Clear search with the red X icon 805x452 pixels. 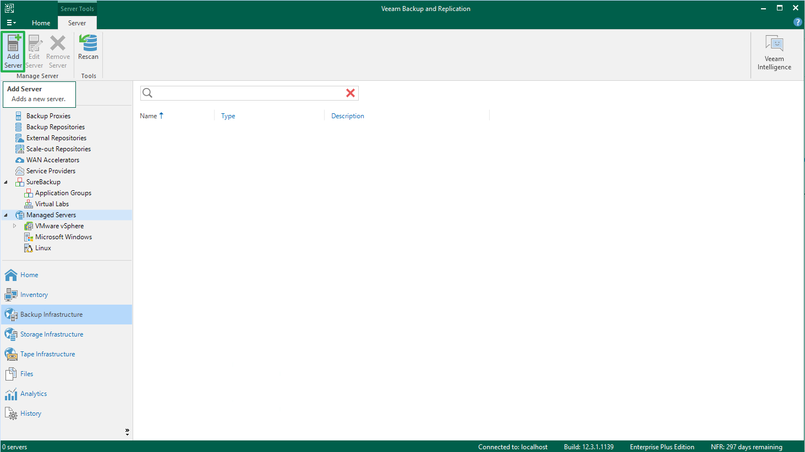[x=351, y=93]
